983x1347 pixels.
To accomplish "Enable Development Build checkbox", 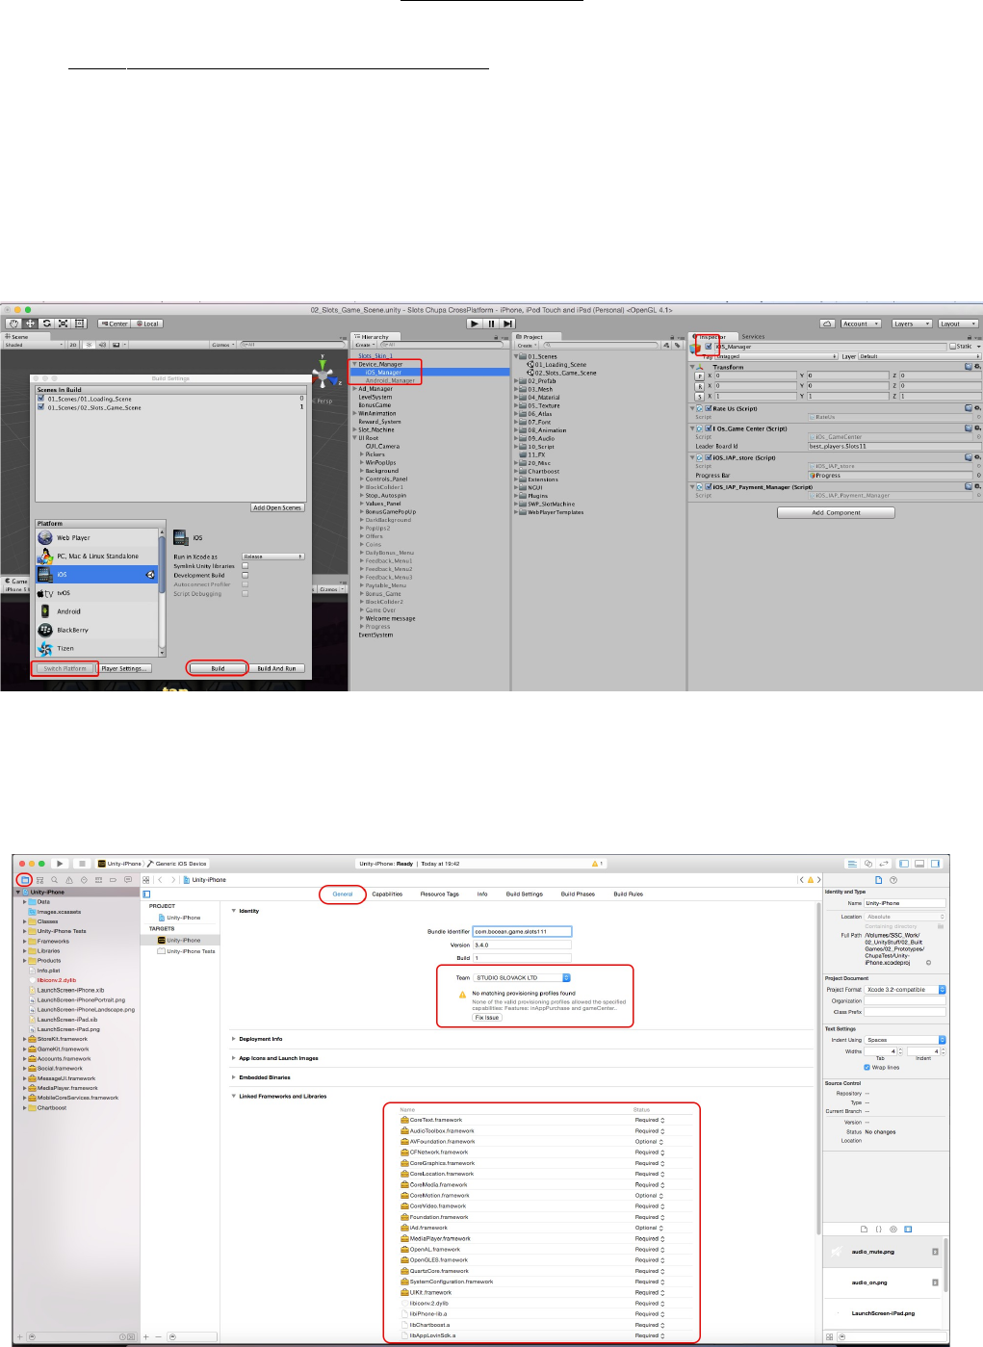I will [245, 575].
